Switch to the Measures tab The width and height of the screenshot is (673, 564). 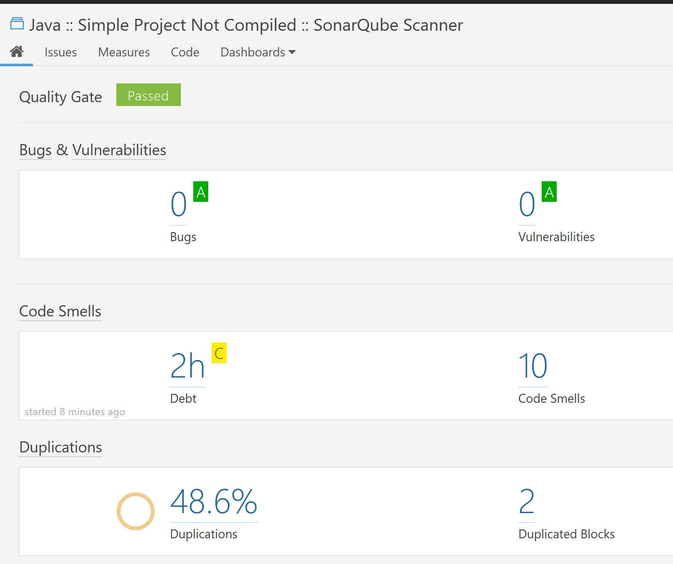124,52
